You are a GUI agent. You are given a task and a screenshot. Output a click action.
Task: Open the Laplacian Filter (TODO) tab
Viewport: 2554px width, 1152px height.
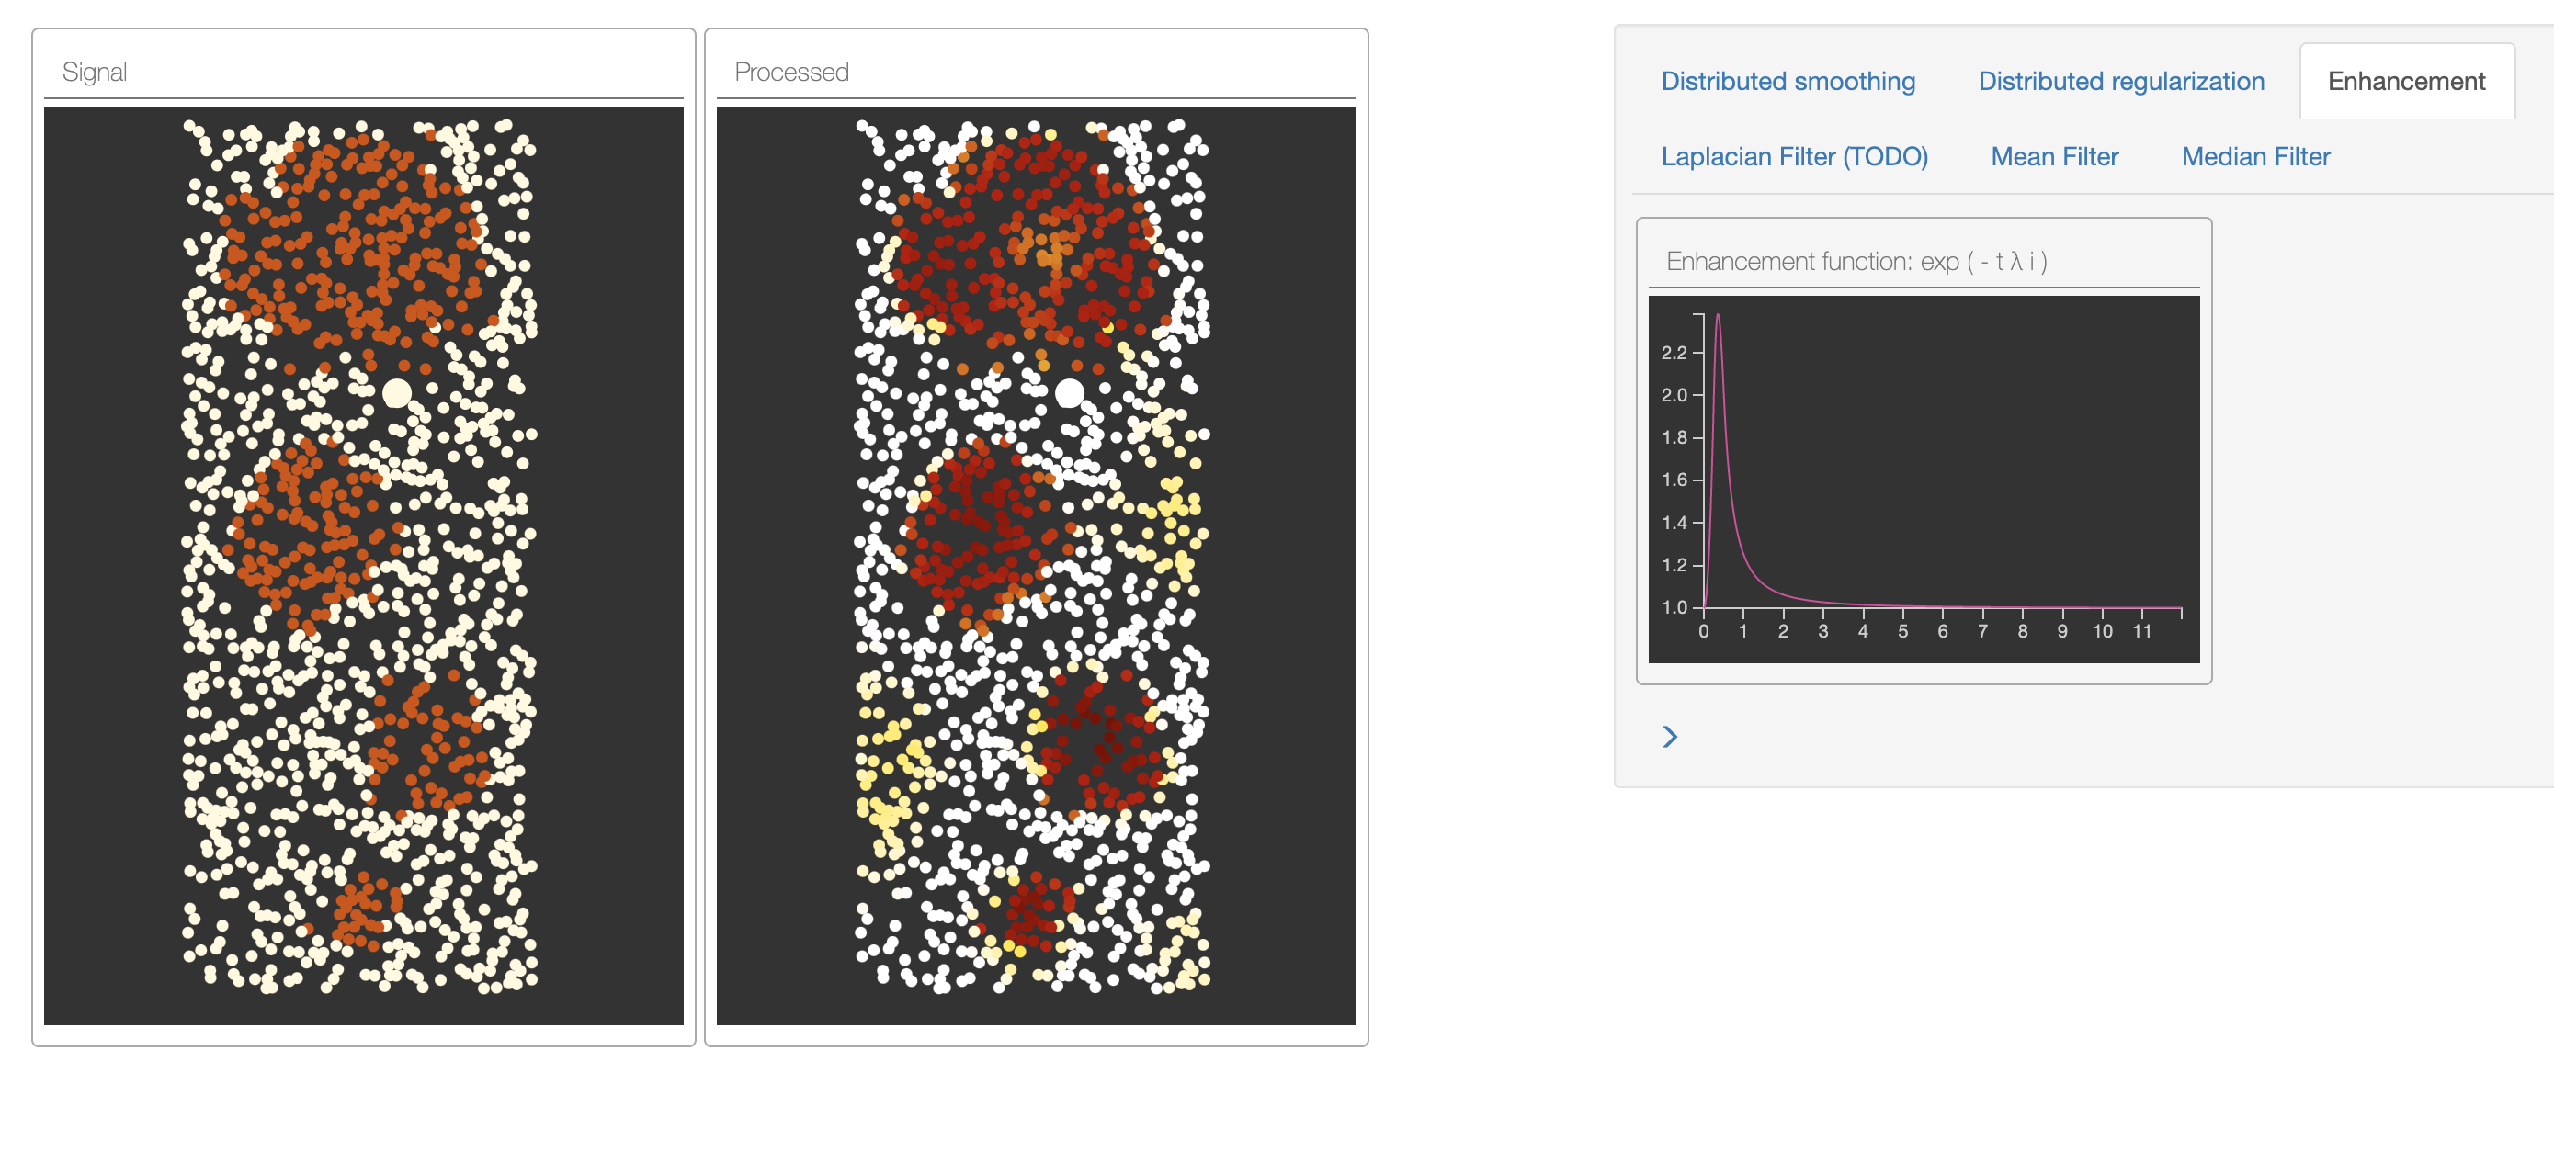[1794, 157]
